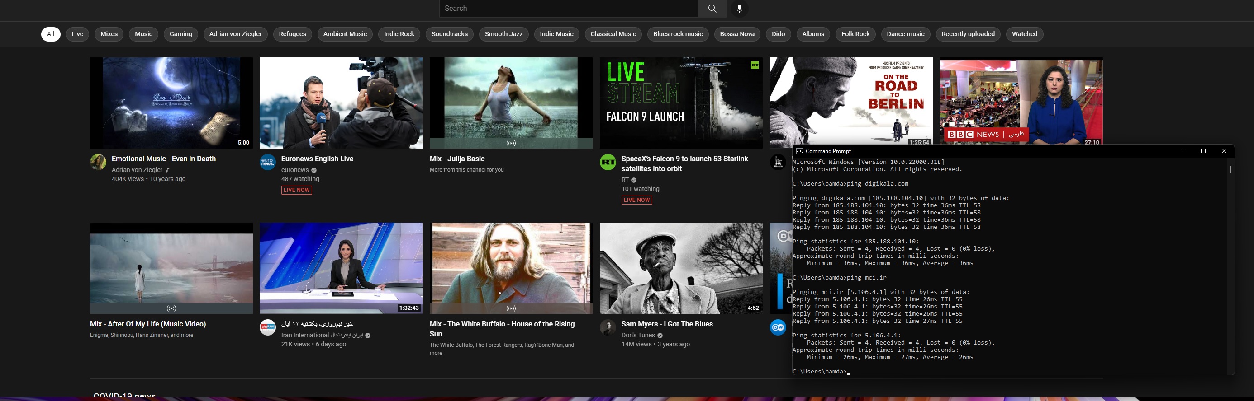Open On the Road to Berlin thumbnail

pyautogui.click(x=851, y=101)
